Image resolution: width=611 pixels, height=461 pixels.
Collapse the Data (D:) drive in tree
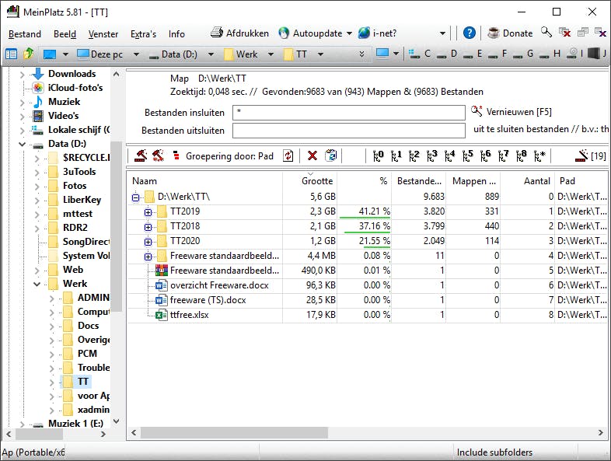pyautogui.click(x=23, y=144)
